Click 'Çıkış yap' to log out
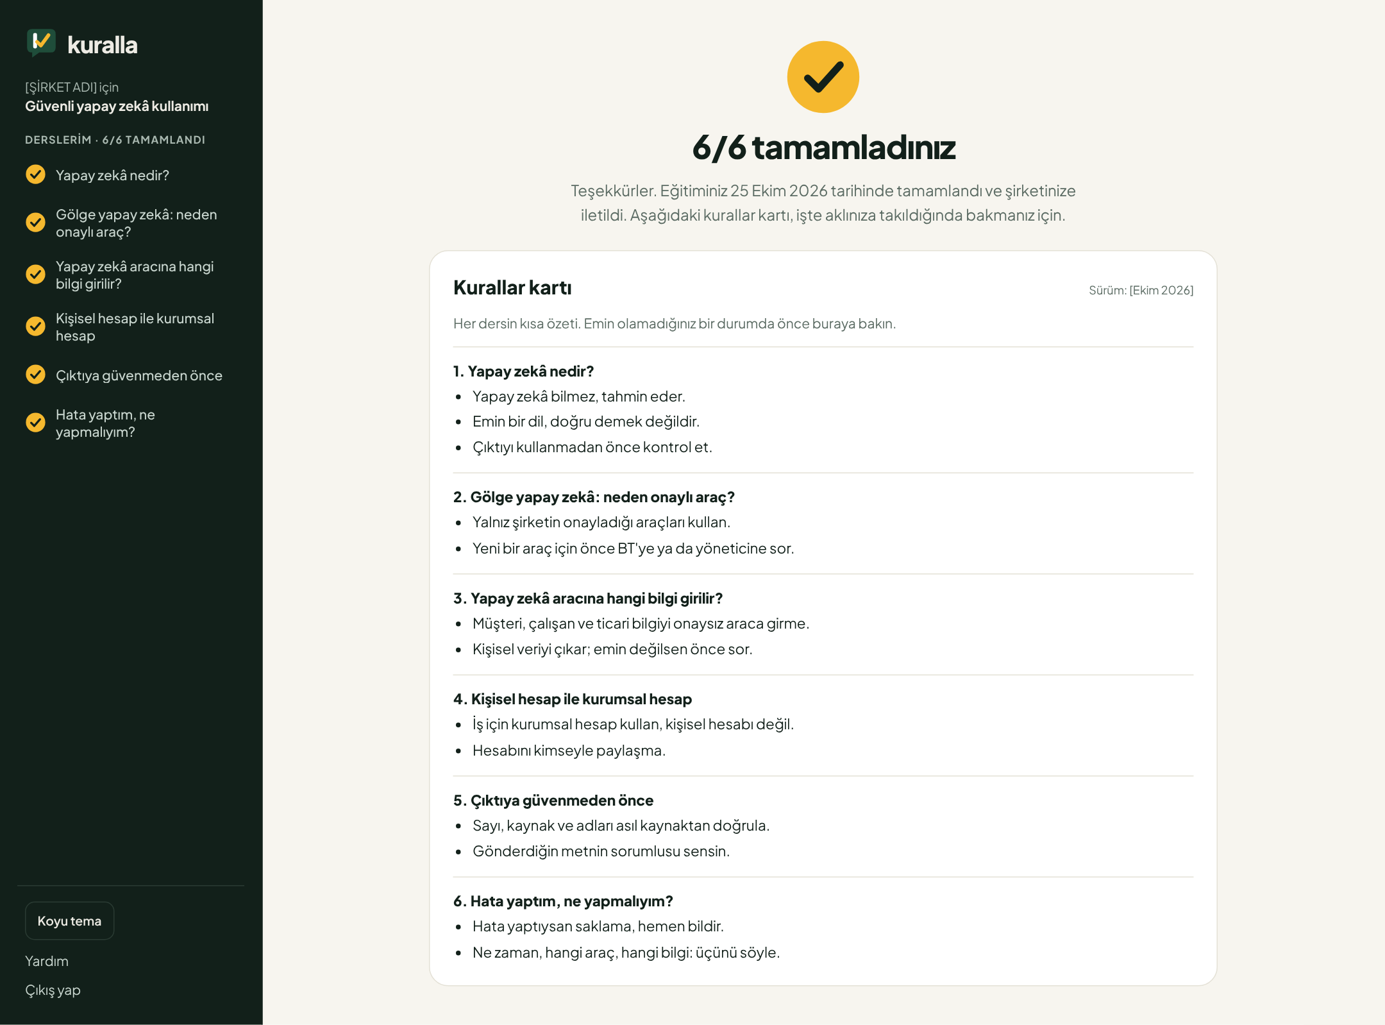1385x1025 pixels. click(53, 990)
